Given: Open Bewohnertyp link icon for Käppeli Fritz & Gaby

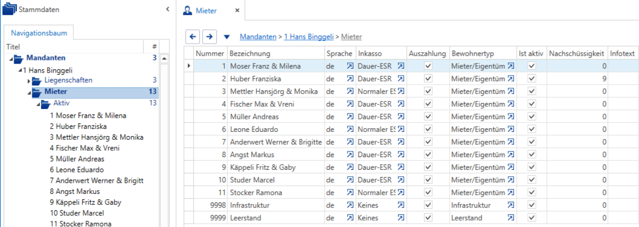Looking at the screenshot, I should [510, 167].
